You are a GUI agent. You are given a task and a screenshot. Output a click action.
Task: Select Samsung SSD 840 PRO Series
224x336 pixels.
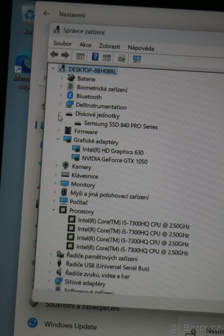point(121,125)
